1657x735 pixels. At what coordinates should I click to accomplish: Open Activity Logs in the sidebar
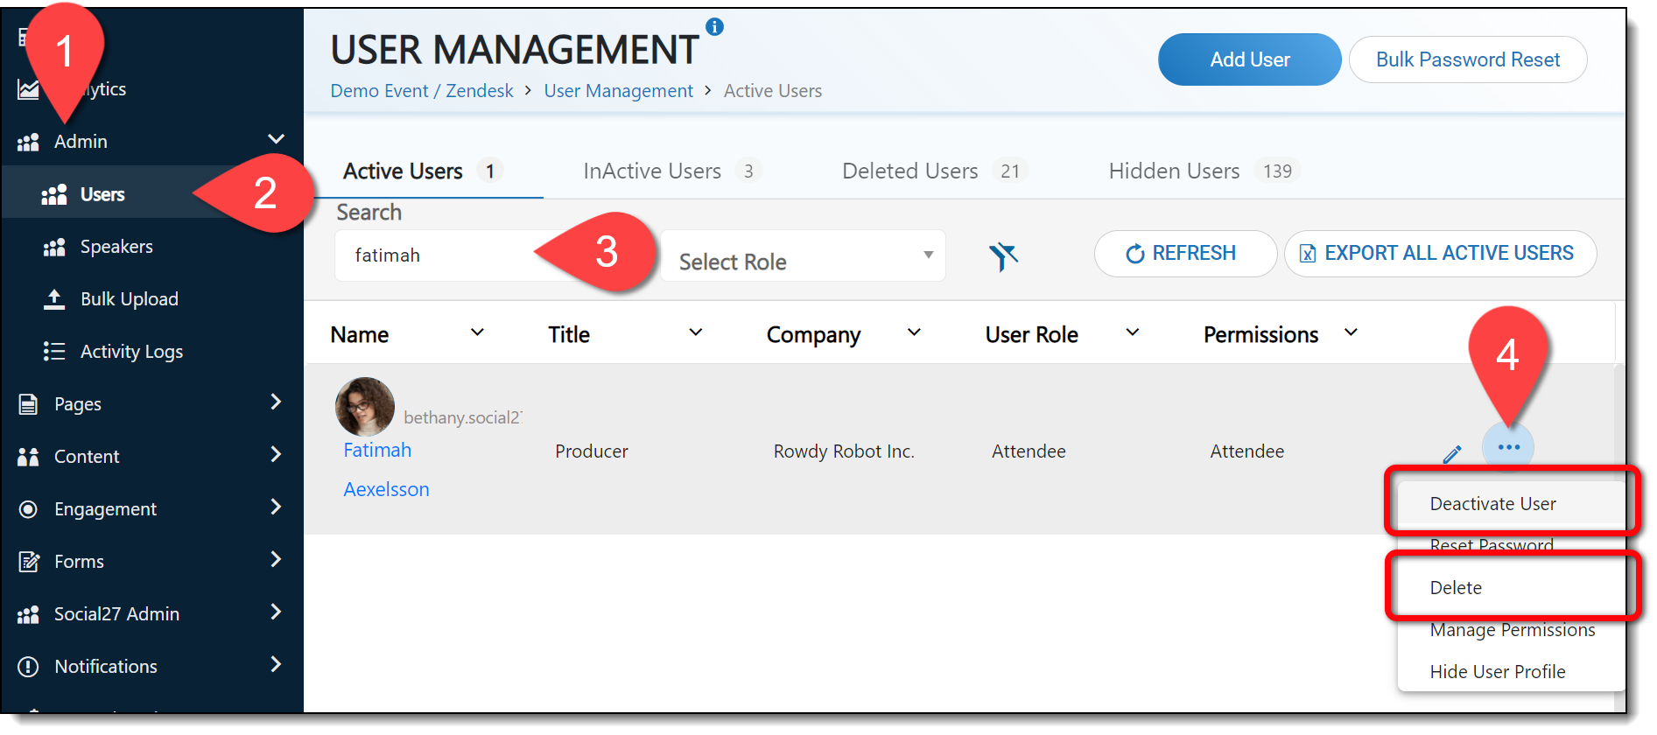click(131, 352)
